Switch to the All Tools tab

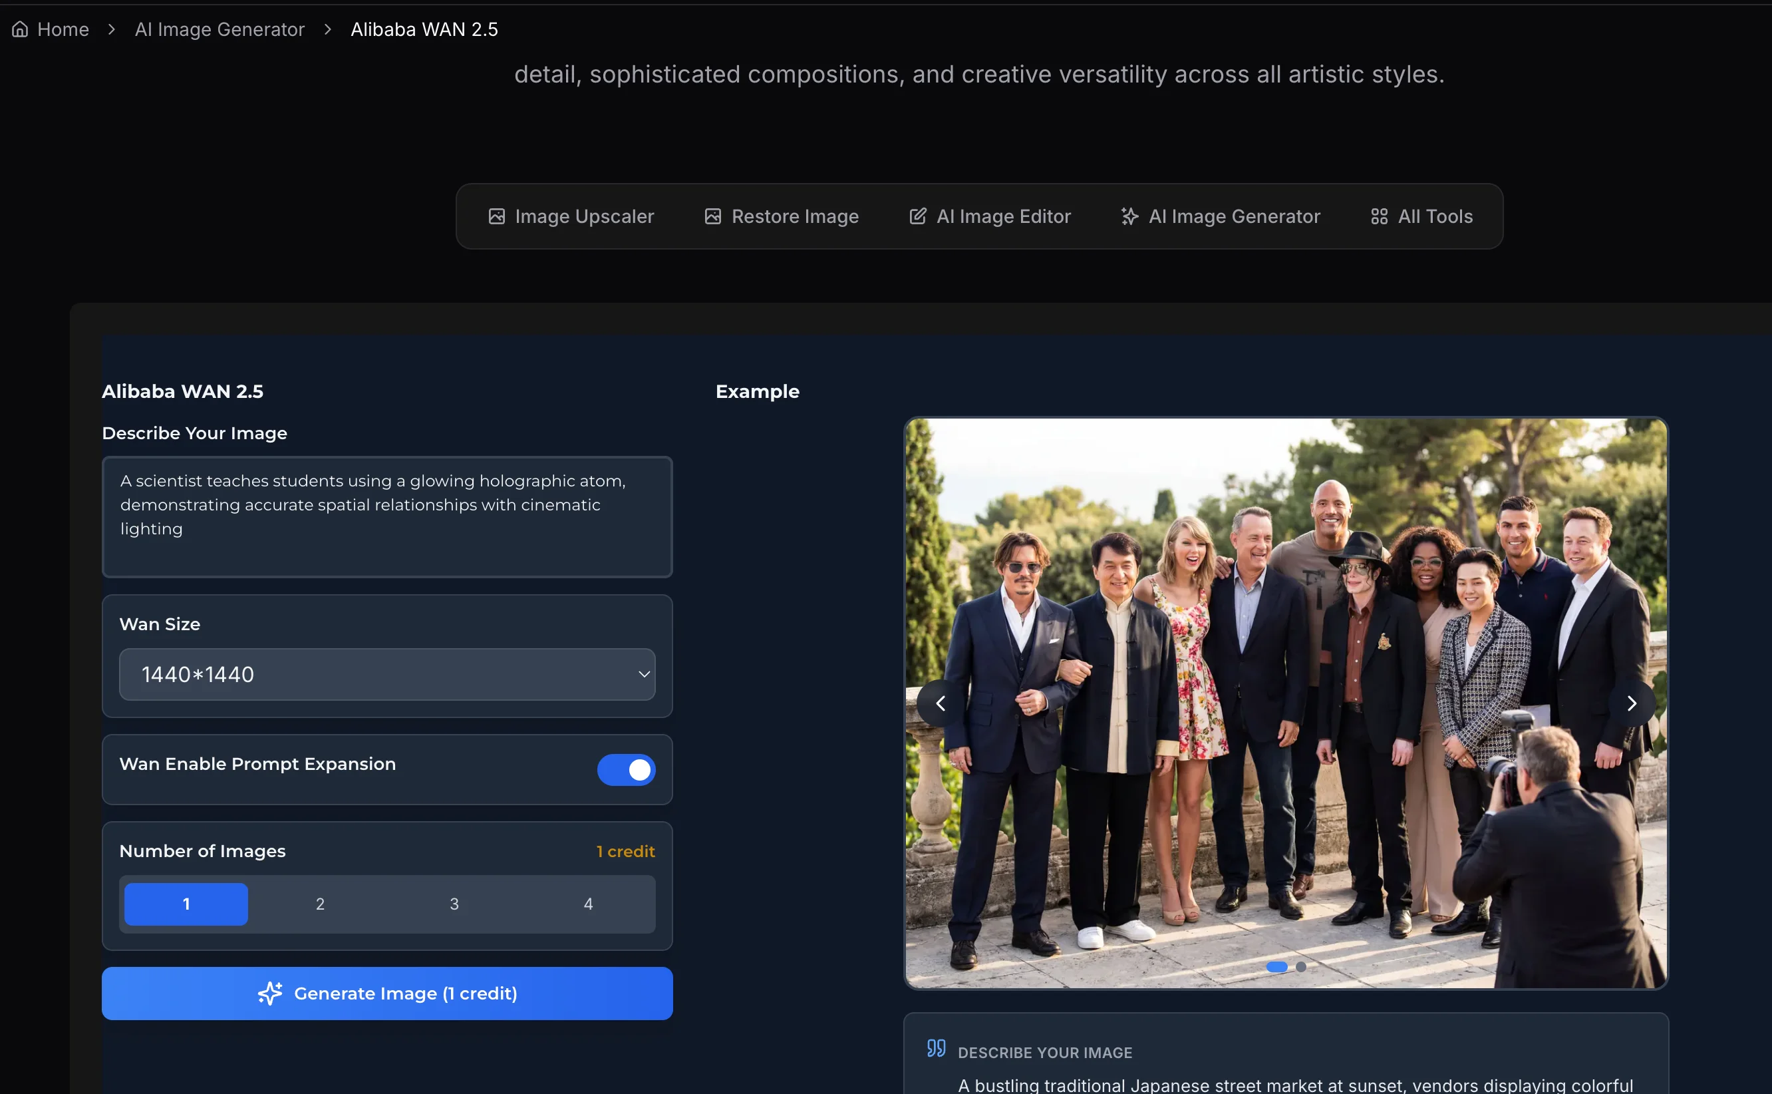pos(1435,216)
